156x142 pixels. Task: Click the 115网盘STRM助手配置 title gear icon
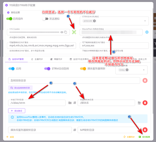click(7, 5)
